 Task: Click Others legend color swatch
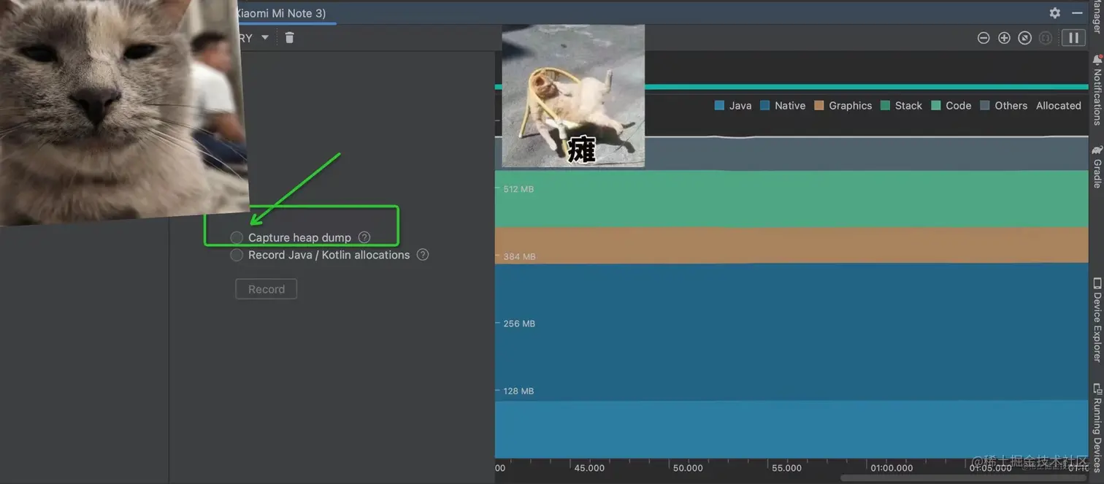[x=985, y=106]
